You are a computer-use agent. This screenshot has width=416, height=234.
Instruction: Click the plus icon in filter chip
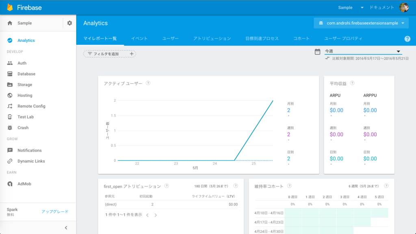pyautogui.click(x=132, y=54)
